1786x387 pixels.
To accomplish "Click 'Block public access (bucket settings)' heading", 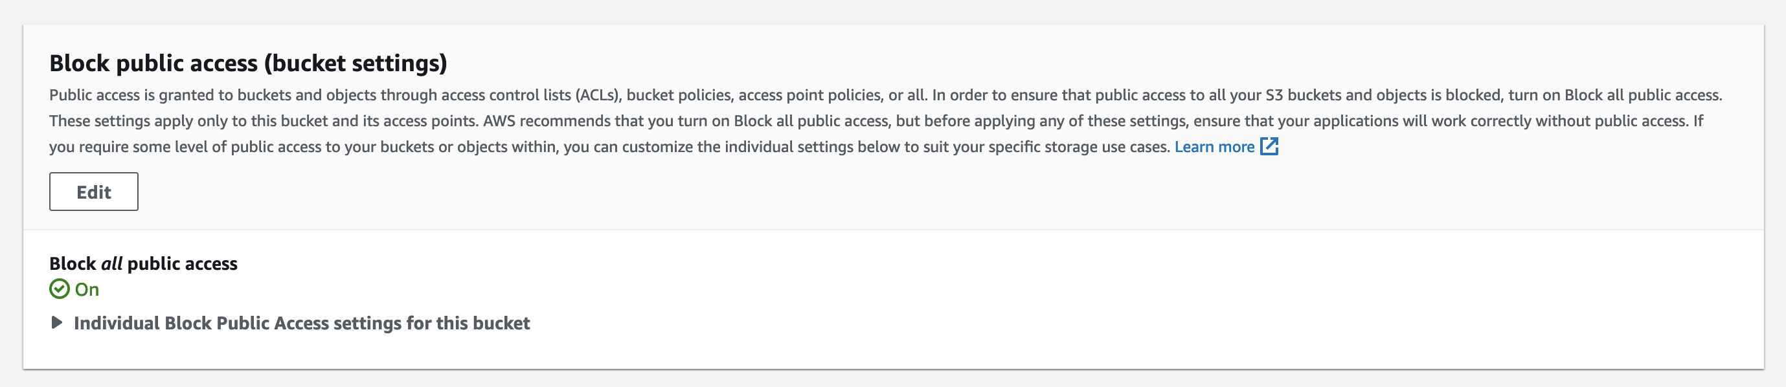I will tap(248, 63).
